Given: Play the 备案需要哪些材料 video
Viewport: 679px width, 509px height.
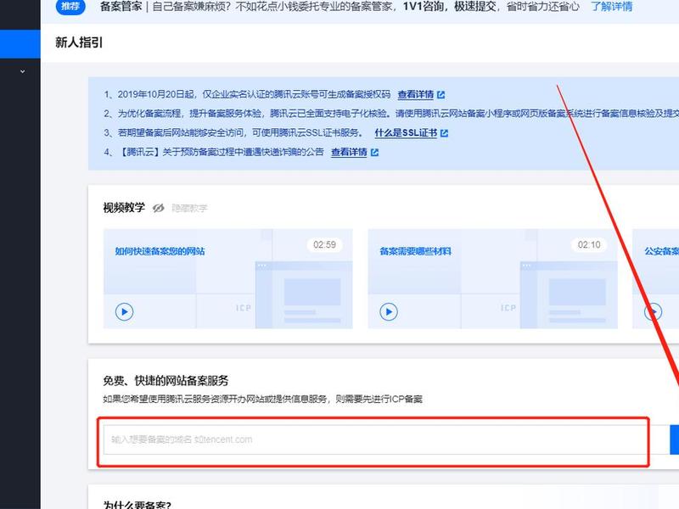Looking at the screenshot, I should pos(389,311).
